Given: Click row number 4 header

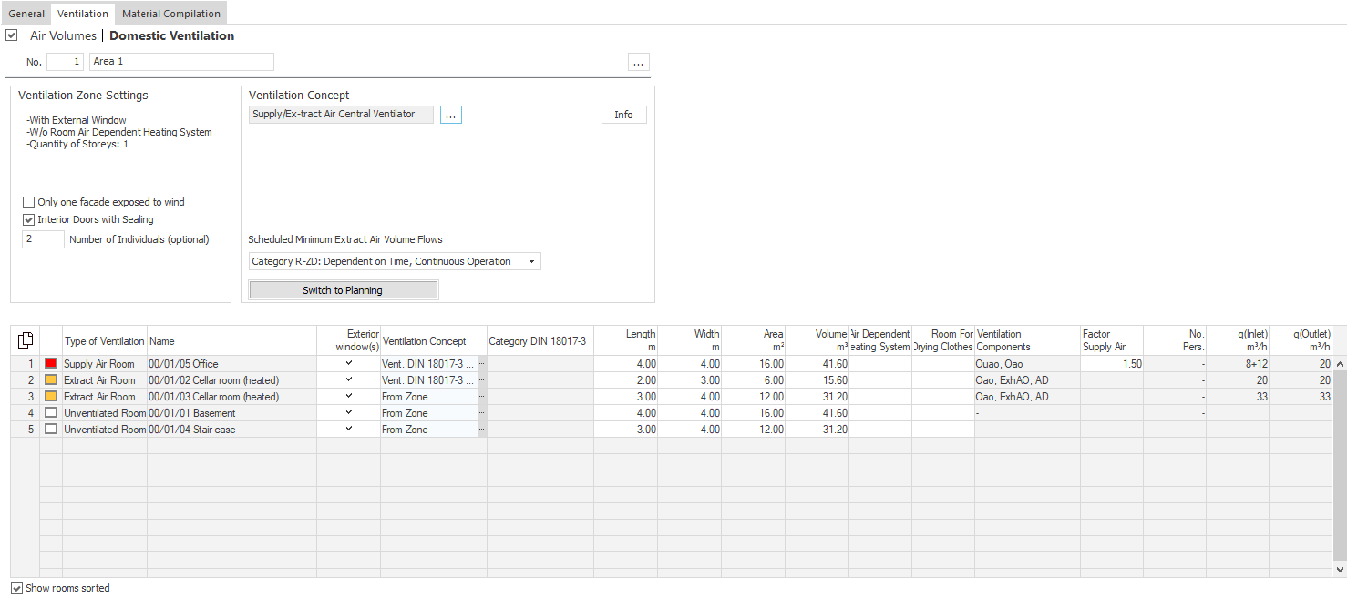Looking at the screenshot, I should tap(26, 413).
